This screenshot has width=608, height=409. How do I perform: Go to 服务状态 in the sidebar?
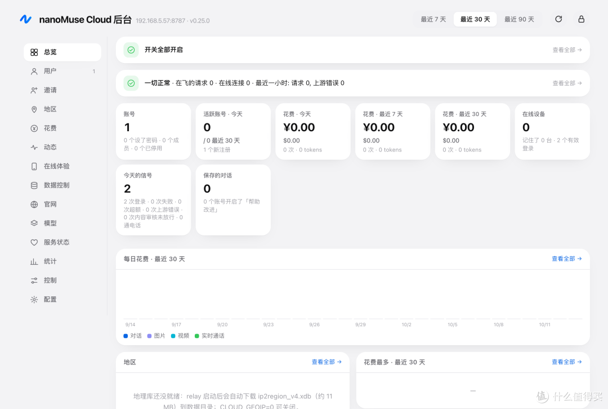[62, 242]
